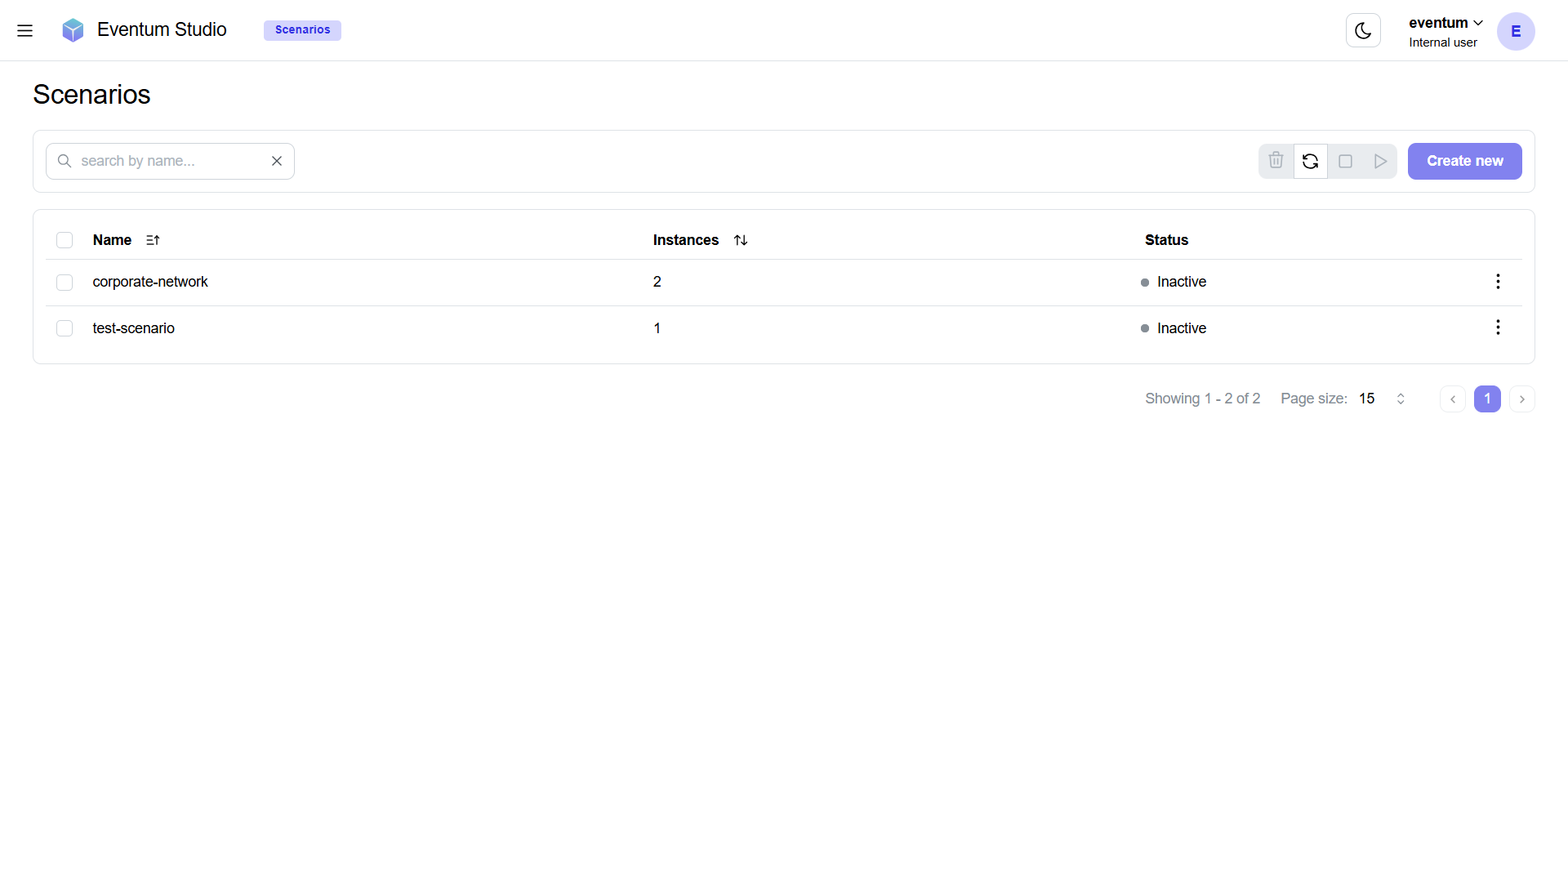This screenshot has width=1568, height=882.
Task: Click the Scenarios breadcrumb badge
Action: click(301, 29)
